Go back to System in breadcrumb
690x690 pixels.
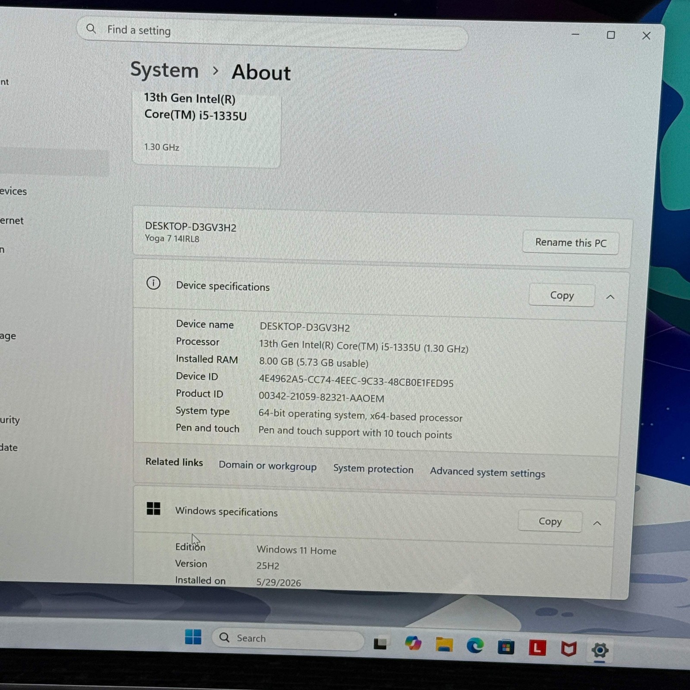[164, 70]
